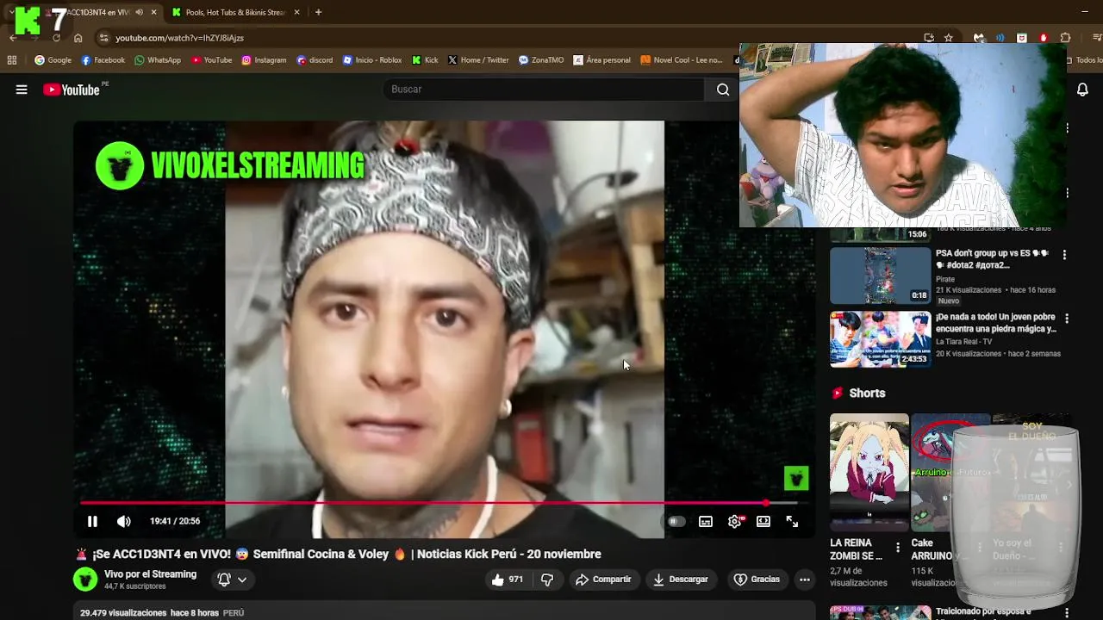Open a new browser tab
Viewport: 1103px width, 620px height.
318,12
